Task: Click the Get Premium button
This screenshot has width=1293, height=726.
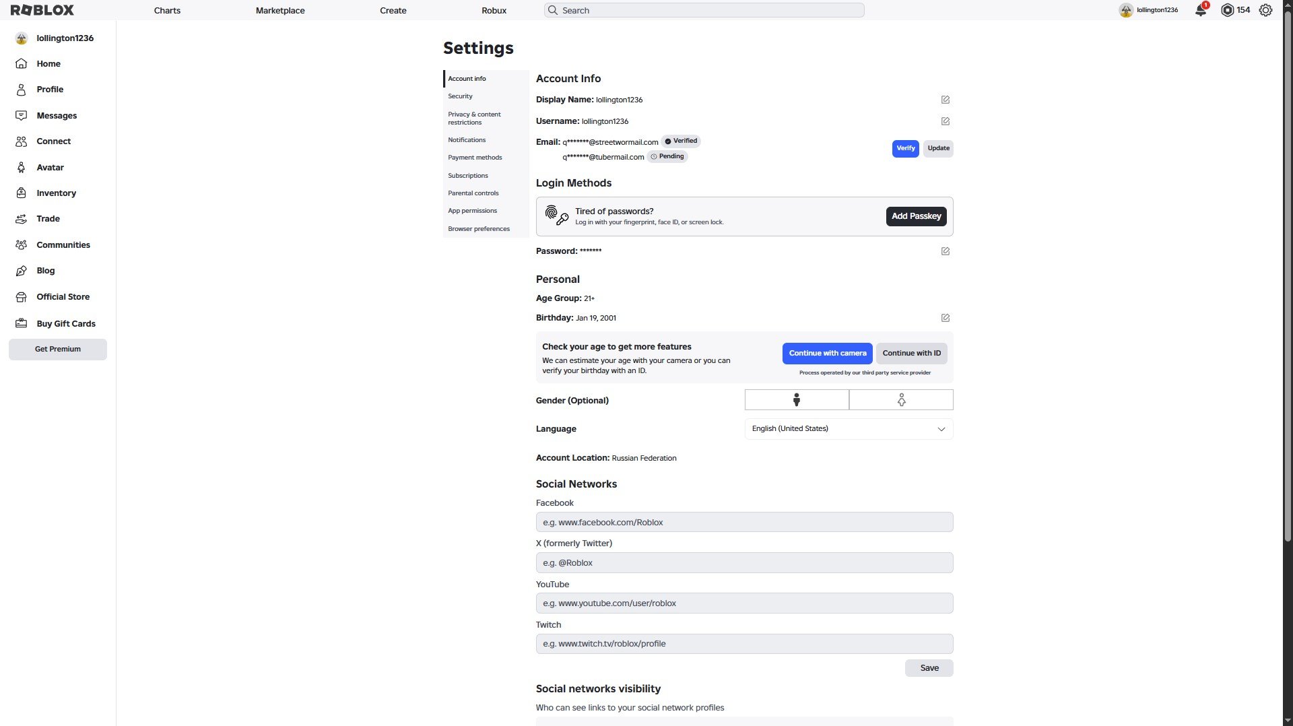Action: click(x=58, y=350)
